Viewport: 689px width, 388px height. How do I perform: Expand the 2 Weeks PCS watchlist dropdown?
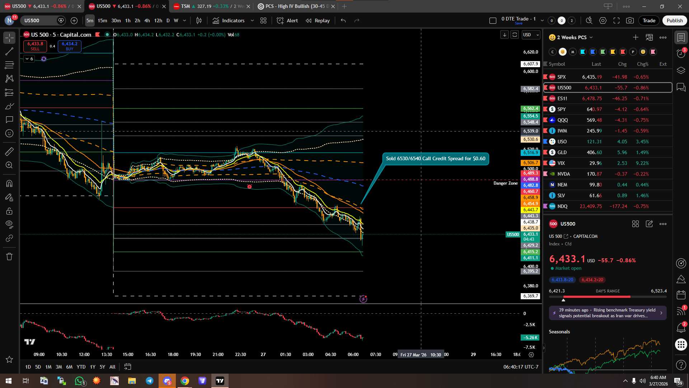[x=591, y=37]
